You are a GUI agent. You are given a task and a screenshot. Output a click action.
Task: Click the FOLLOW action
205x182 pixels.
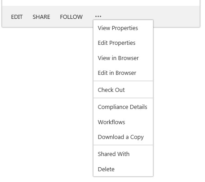click(x=71, y=17)
